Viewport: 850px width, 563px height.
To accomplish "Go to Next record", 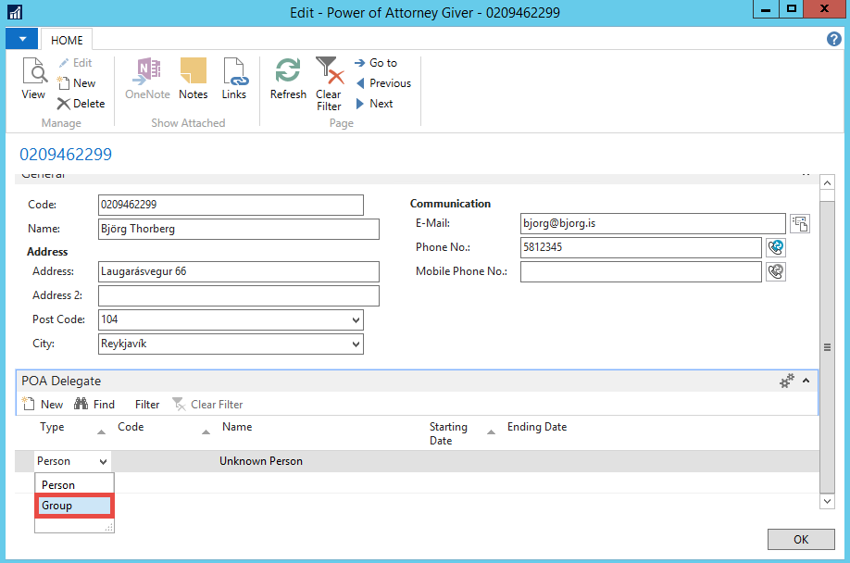I will [375, 104].
